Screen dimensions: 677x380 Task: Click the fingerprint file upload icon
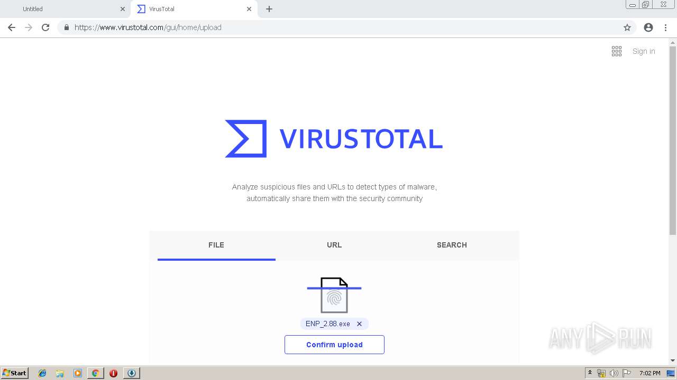334,295
